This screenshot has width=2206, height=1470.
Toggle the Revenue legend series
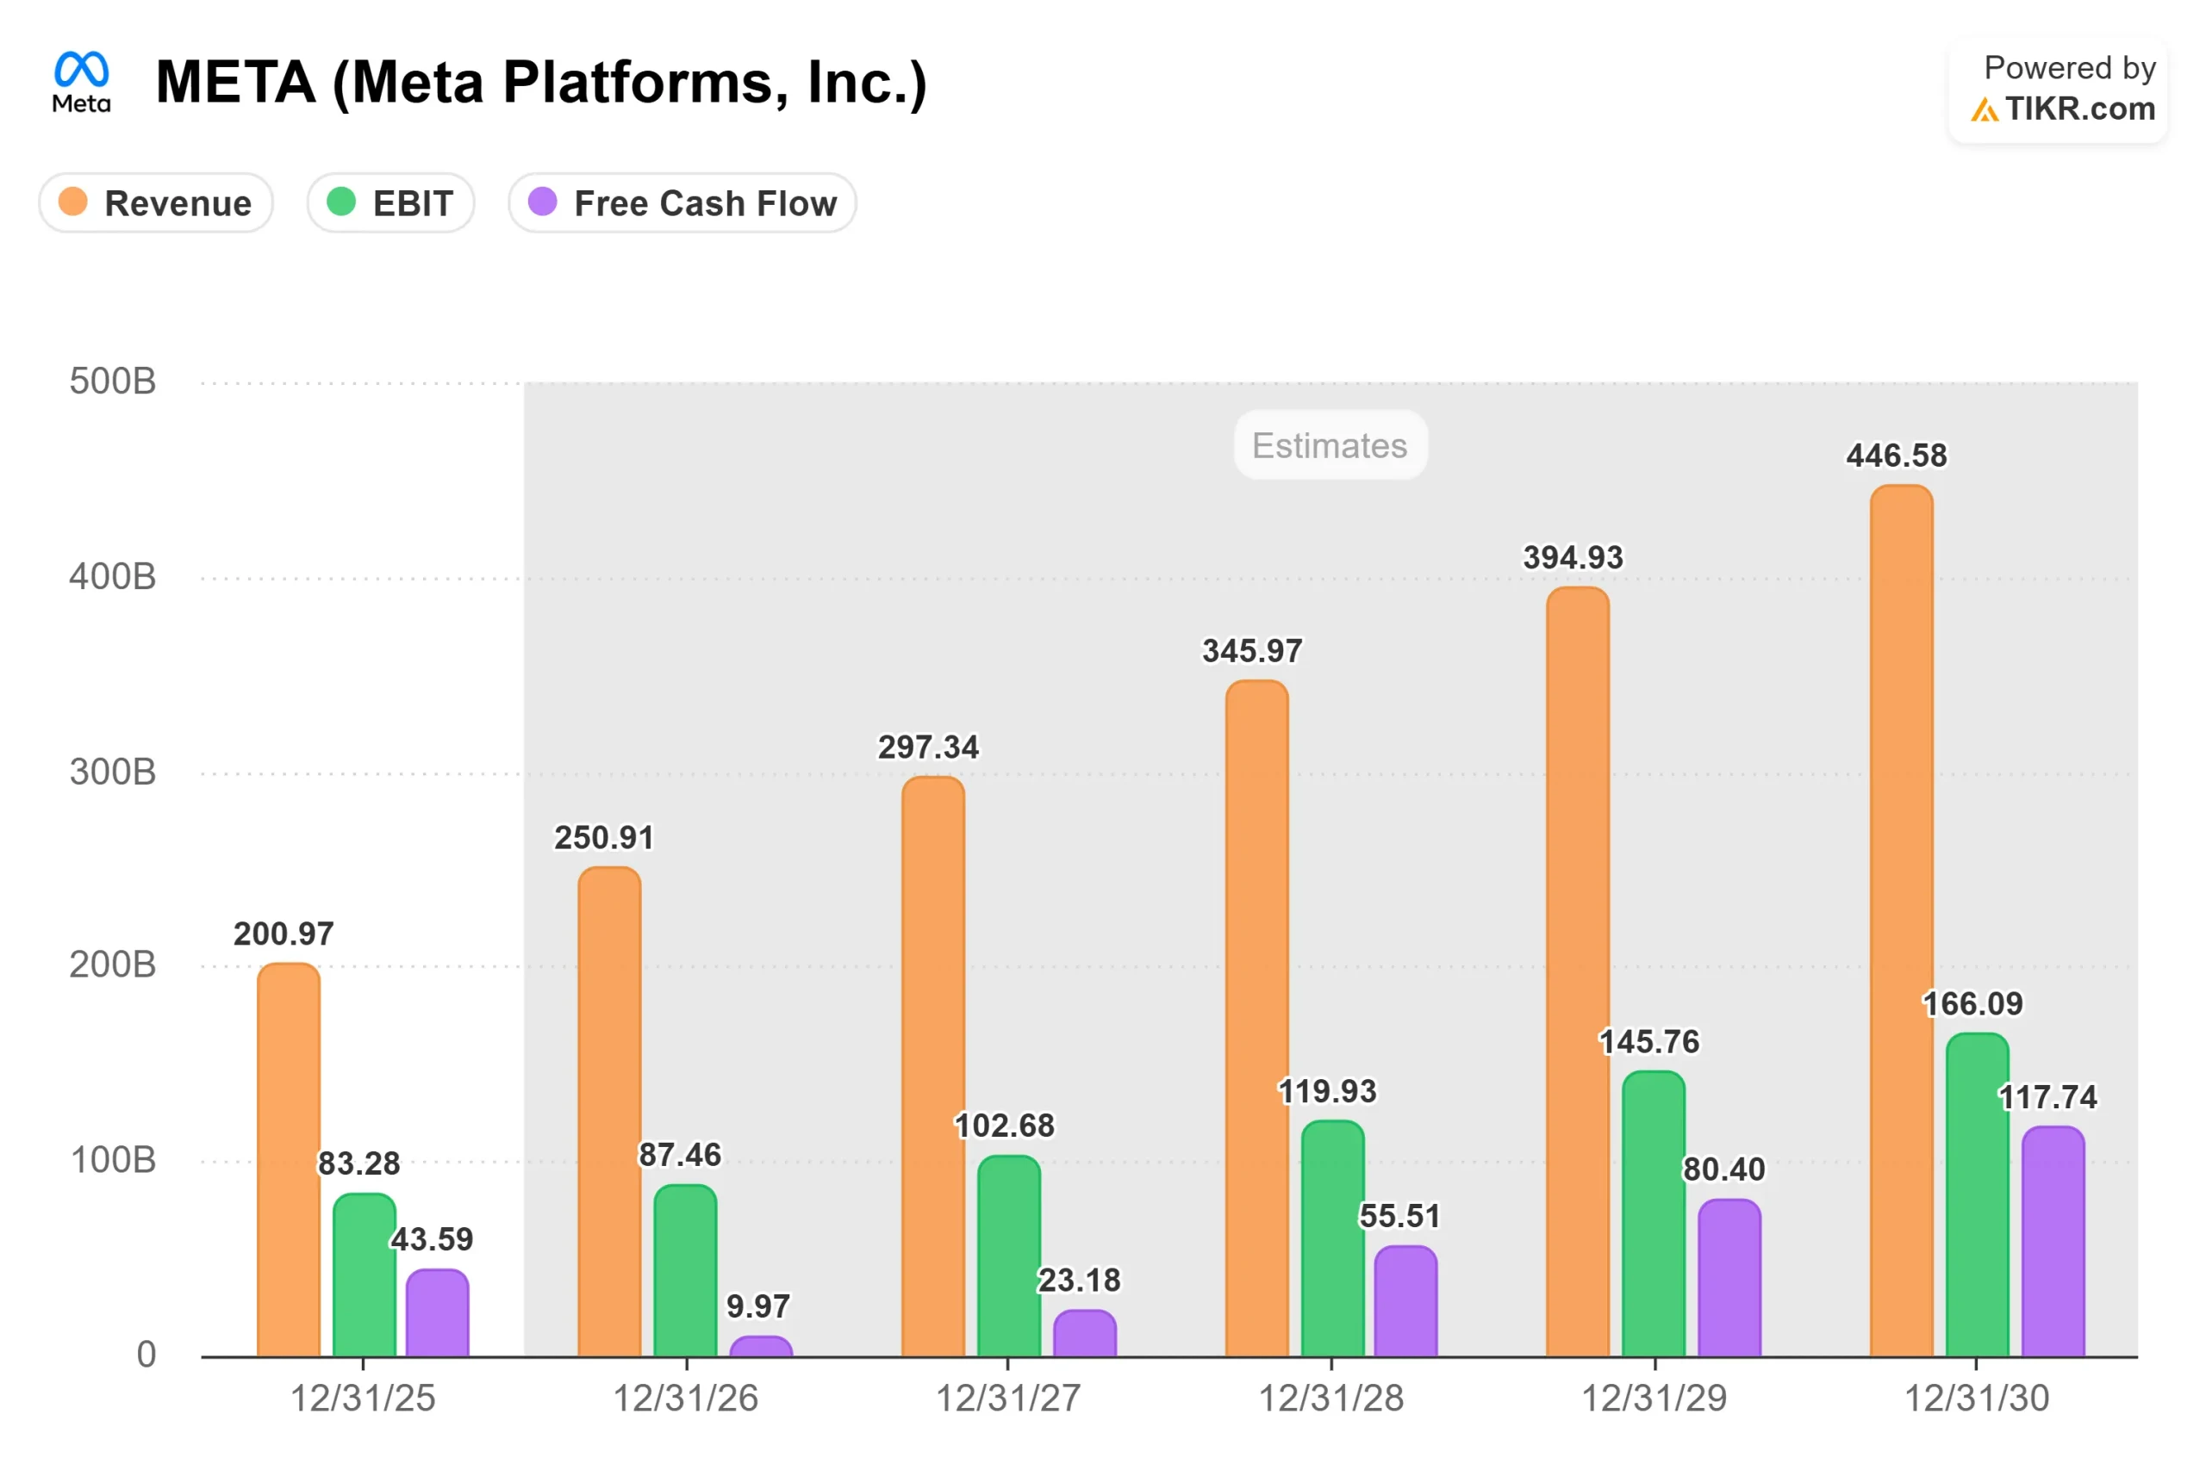pyautogui.click(x=157, y=203)
